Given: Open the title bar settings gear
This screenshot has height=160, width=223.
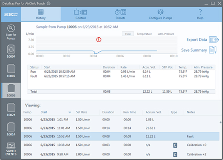Looking at the screenshot, I should 49,3.
